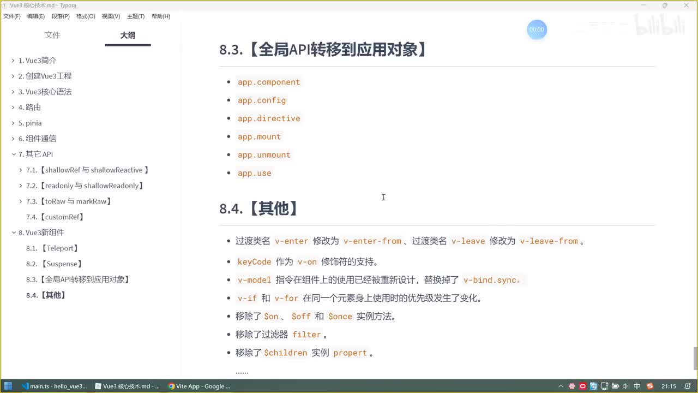Click the app.unmount code item

point(264,155)
